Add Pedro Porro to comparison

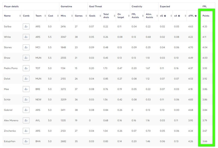click(x=26, y=68)
